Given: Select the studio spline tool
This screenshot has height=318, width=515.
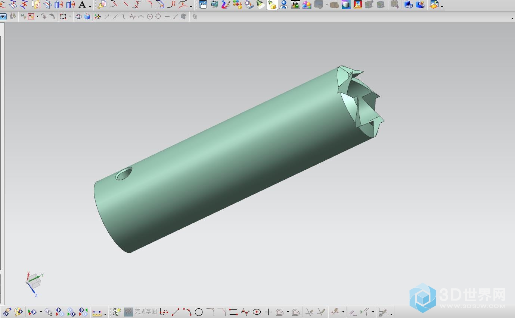Looking at the screenshot, I should pos(245,312).
